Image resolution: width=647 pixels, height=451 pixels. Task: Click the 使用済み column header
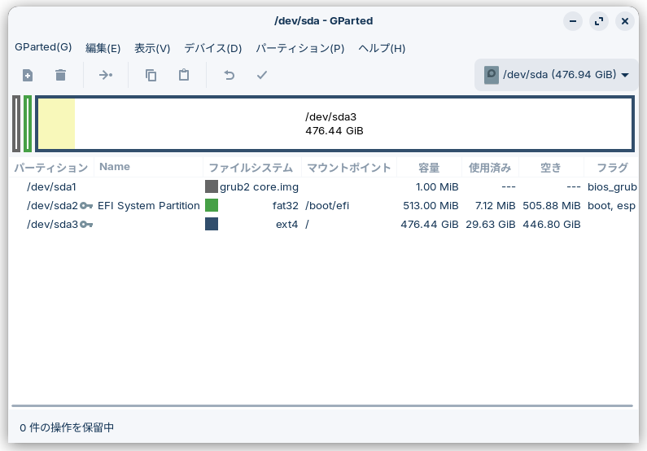tap(490, 167)
